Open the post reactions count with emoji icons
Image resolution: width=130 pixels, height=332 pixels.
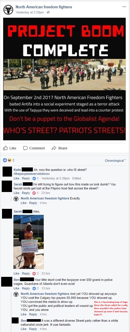pos(9,161)
